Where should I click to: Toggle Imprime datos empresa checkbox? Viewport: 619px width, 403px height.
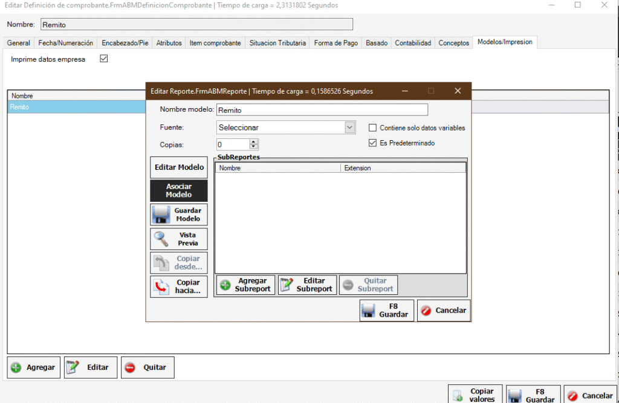click(103, 59)
